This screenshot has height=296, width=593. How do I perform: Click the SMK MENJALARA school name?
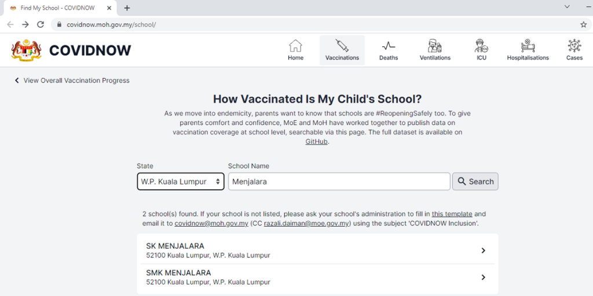[178, 273]
